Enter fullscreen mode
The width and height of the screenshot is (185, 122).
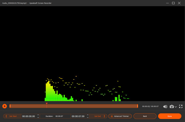[181, 106]
